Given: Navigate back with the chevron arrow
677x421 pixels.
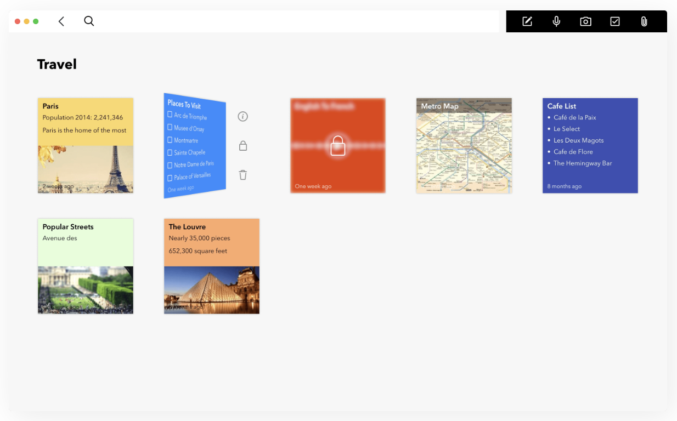Looking at the screenshot, I should tap(61, 21).
